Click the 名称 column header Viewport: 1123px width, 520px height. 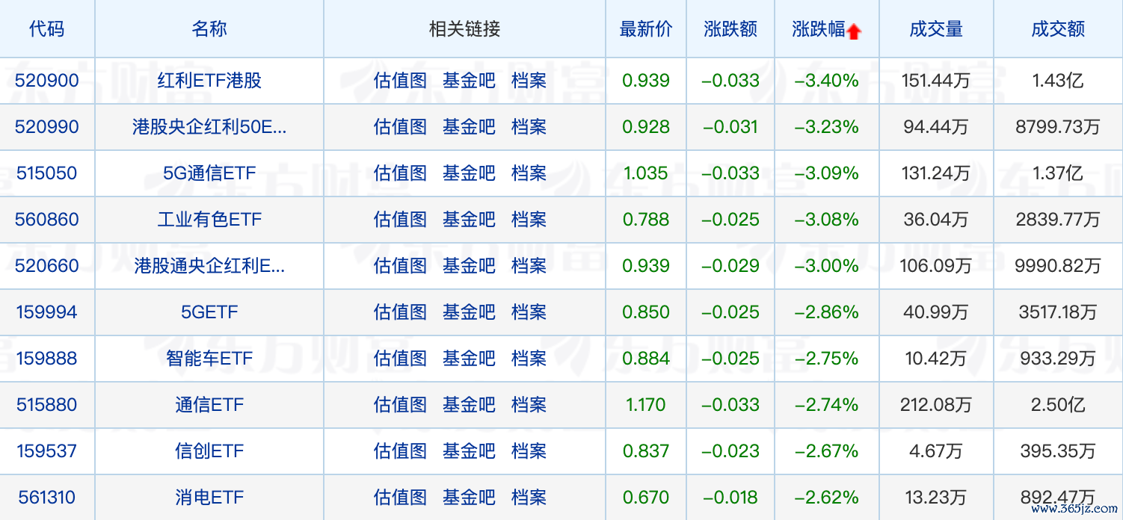pyautogui.click(x=209, y=29)
